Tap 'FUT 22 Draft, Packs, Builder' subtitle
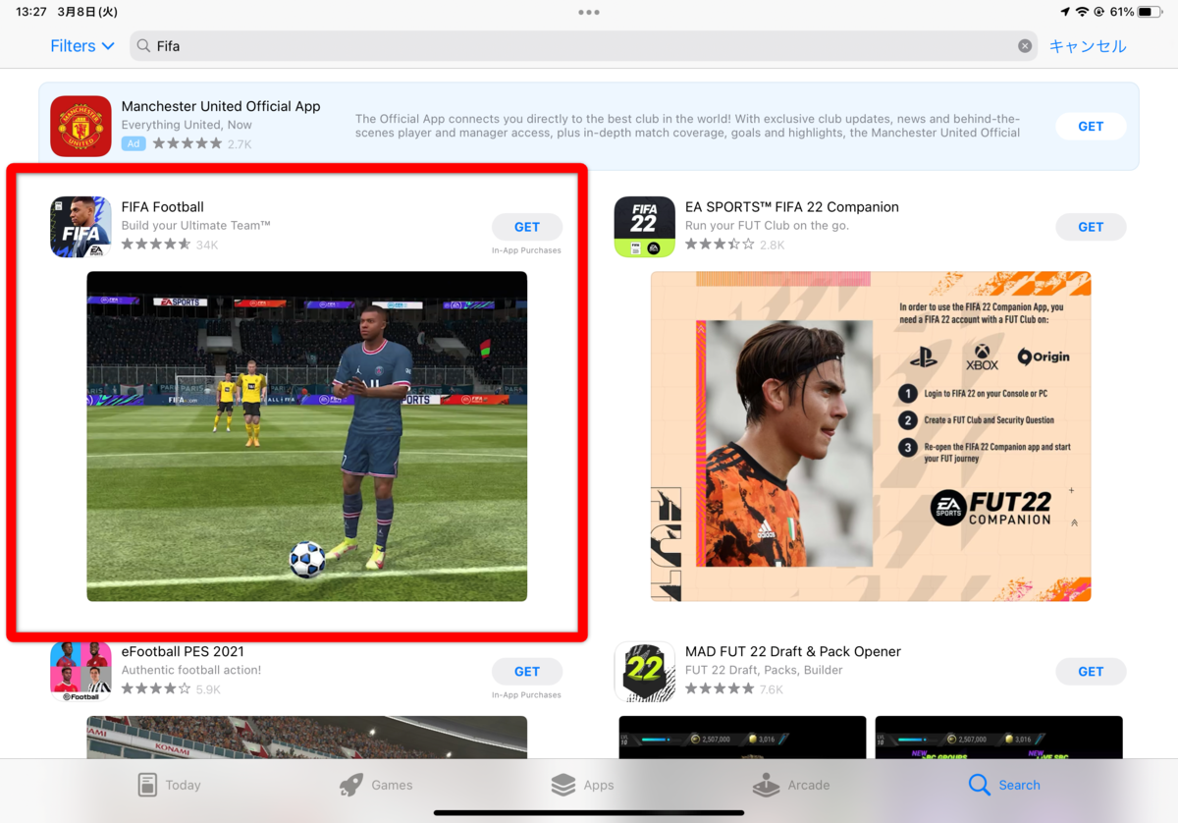The image size is (1178, 823). (x=764, y=670)
